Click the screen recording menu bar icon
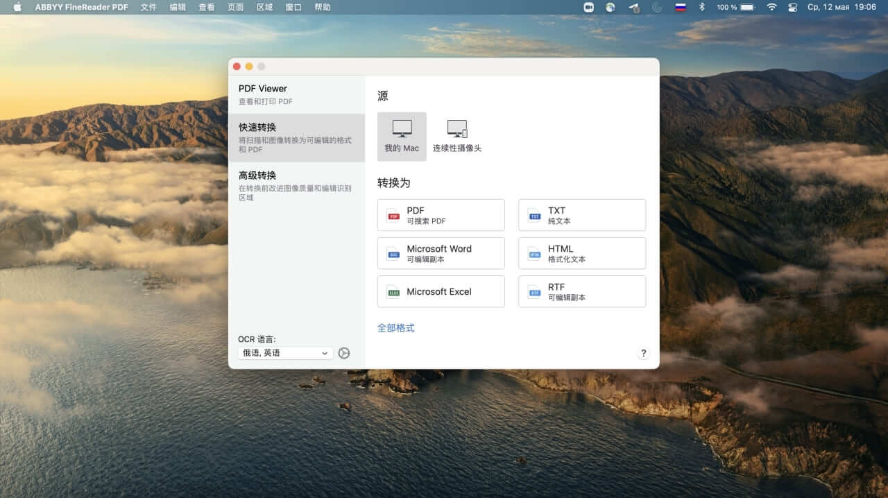The height and width of the screenshot is (498, 888). coord(589,7)
